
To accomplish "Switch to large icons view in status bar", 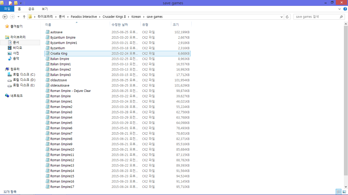I will [344, 192].
